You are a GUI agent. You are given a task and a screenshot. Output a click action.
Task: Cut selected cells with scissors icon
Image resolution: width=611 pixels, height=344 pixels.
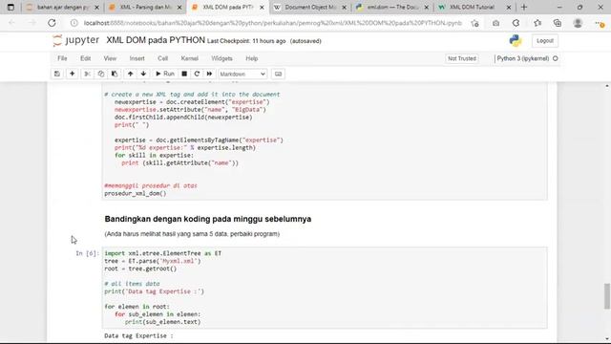87,74
